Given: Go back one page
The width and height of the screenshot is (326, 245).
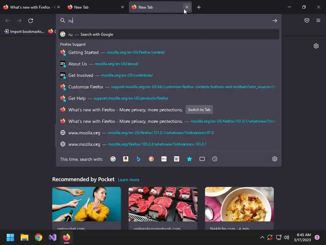Looking at the screenshot, I should coord(8,21).
